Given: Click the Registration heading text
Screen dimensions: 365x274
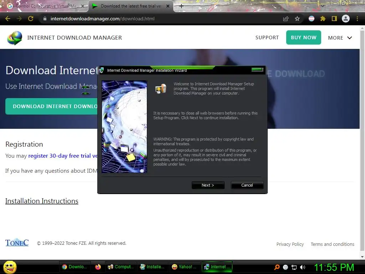Looking at the screenshot, I should (x=24, y=144).
